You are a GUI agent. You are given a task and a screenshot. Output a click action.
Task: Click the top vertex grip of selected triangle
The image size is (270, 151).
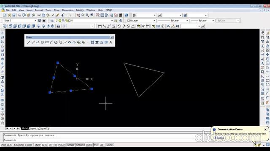pyautogui.click(x=58, y=63)
